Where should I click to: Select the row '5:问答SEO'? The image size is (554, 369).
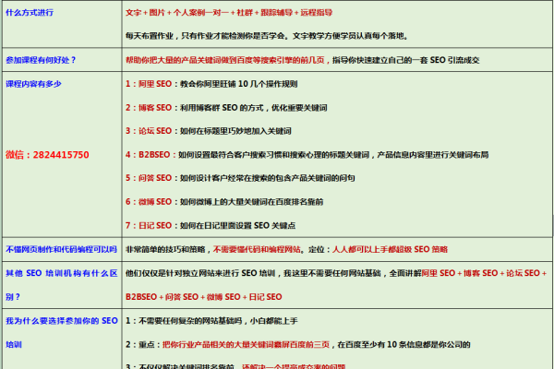click(x=240, y=178)
